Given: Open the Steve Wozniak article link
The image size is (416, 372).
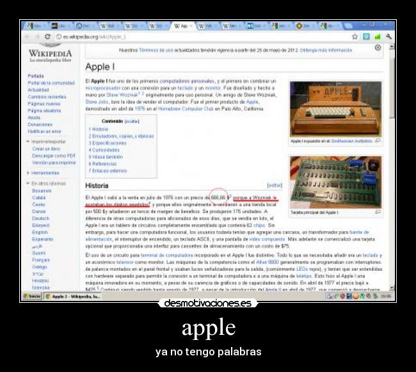Looking at the screenshot, I should [x=122, y=95].
